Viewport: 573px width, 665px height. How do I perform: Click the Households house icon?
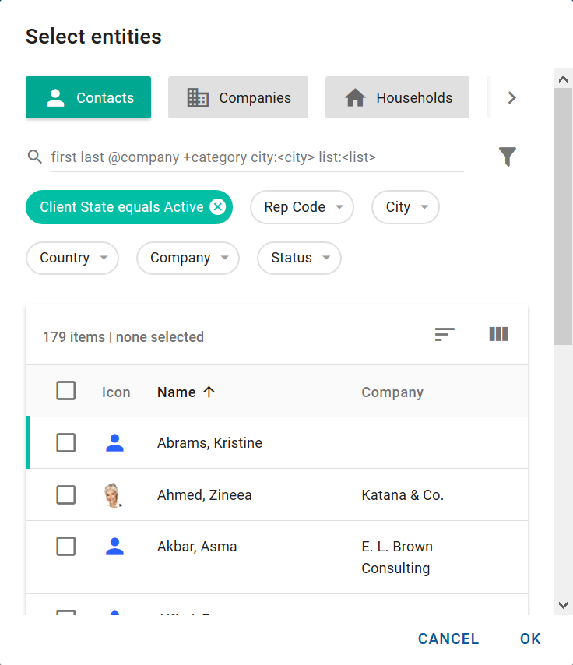click(x=357, y=97)
